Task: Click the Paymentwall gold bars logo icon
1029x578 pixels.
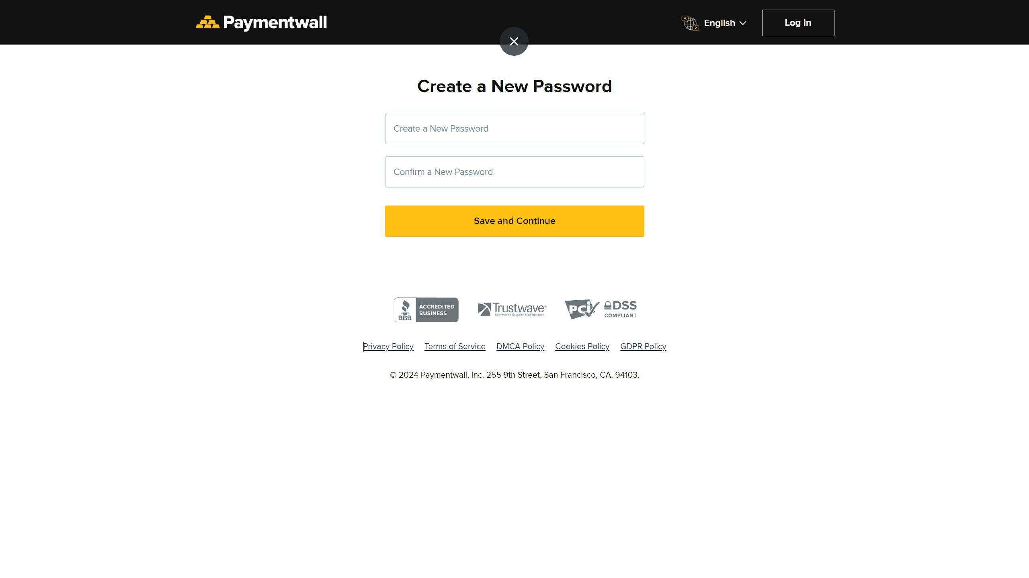Action: pos(207,22)
